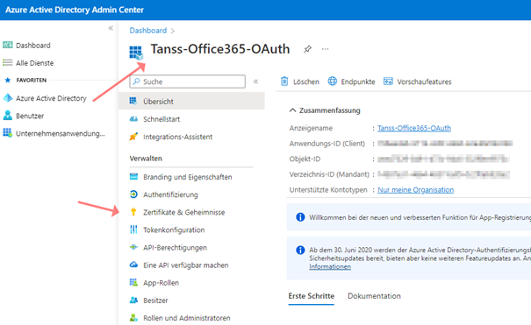This screenshot has height=325, width=531.
Task: Click the App-Rollen icon
Action: (x=133, y=282)
